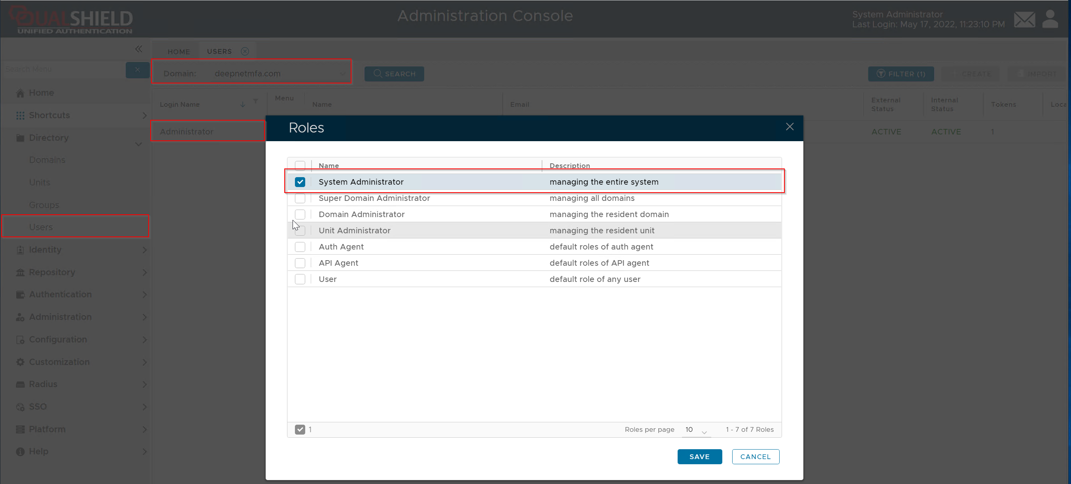Click the Home icon in sidebar
Screen dimensions: 1071x484
[x=20, y=93]
